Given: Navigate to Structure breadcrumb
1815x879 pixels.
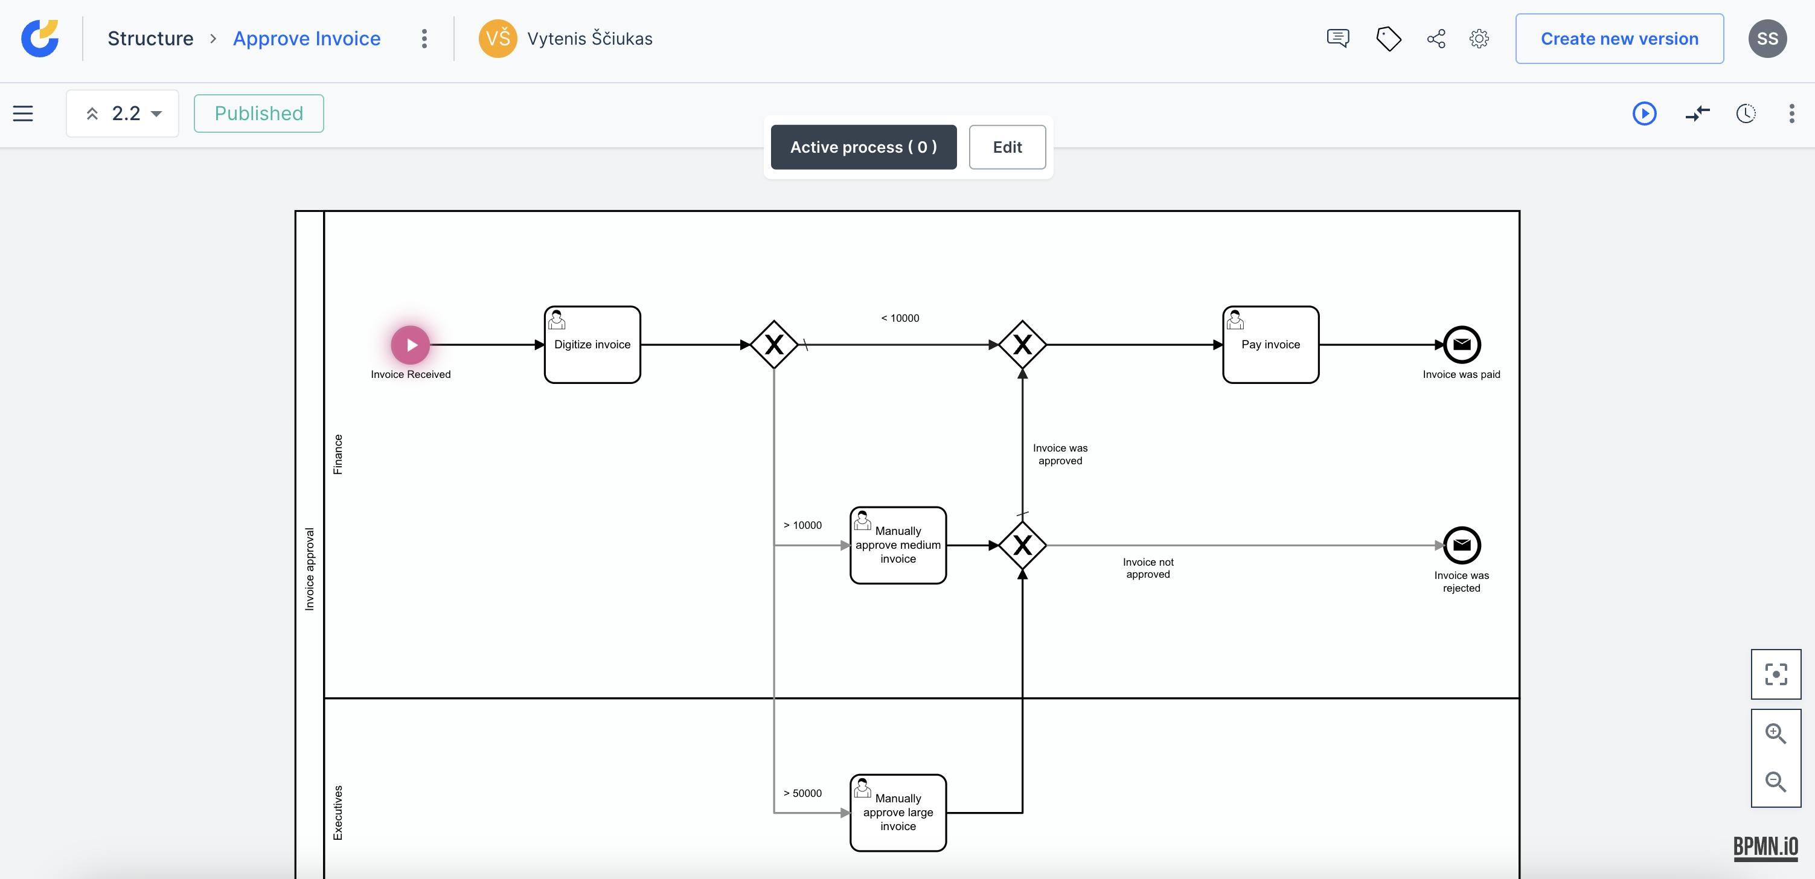Looking at the screenshot, I should [x=150, y=39].
